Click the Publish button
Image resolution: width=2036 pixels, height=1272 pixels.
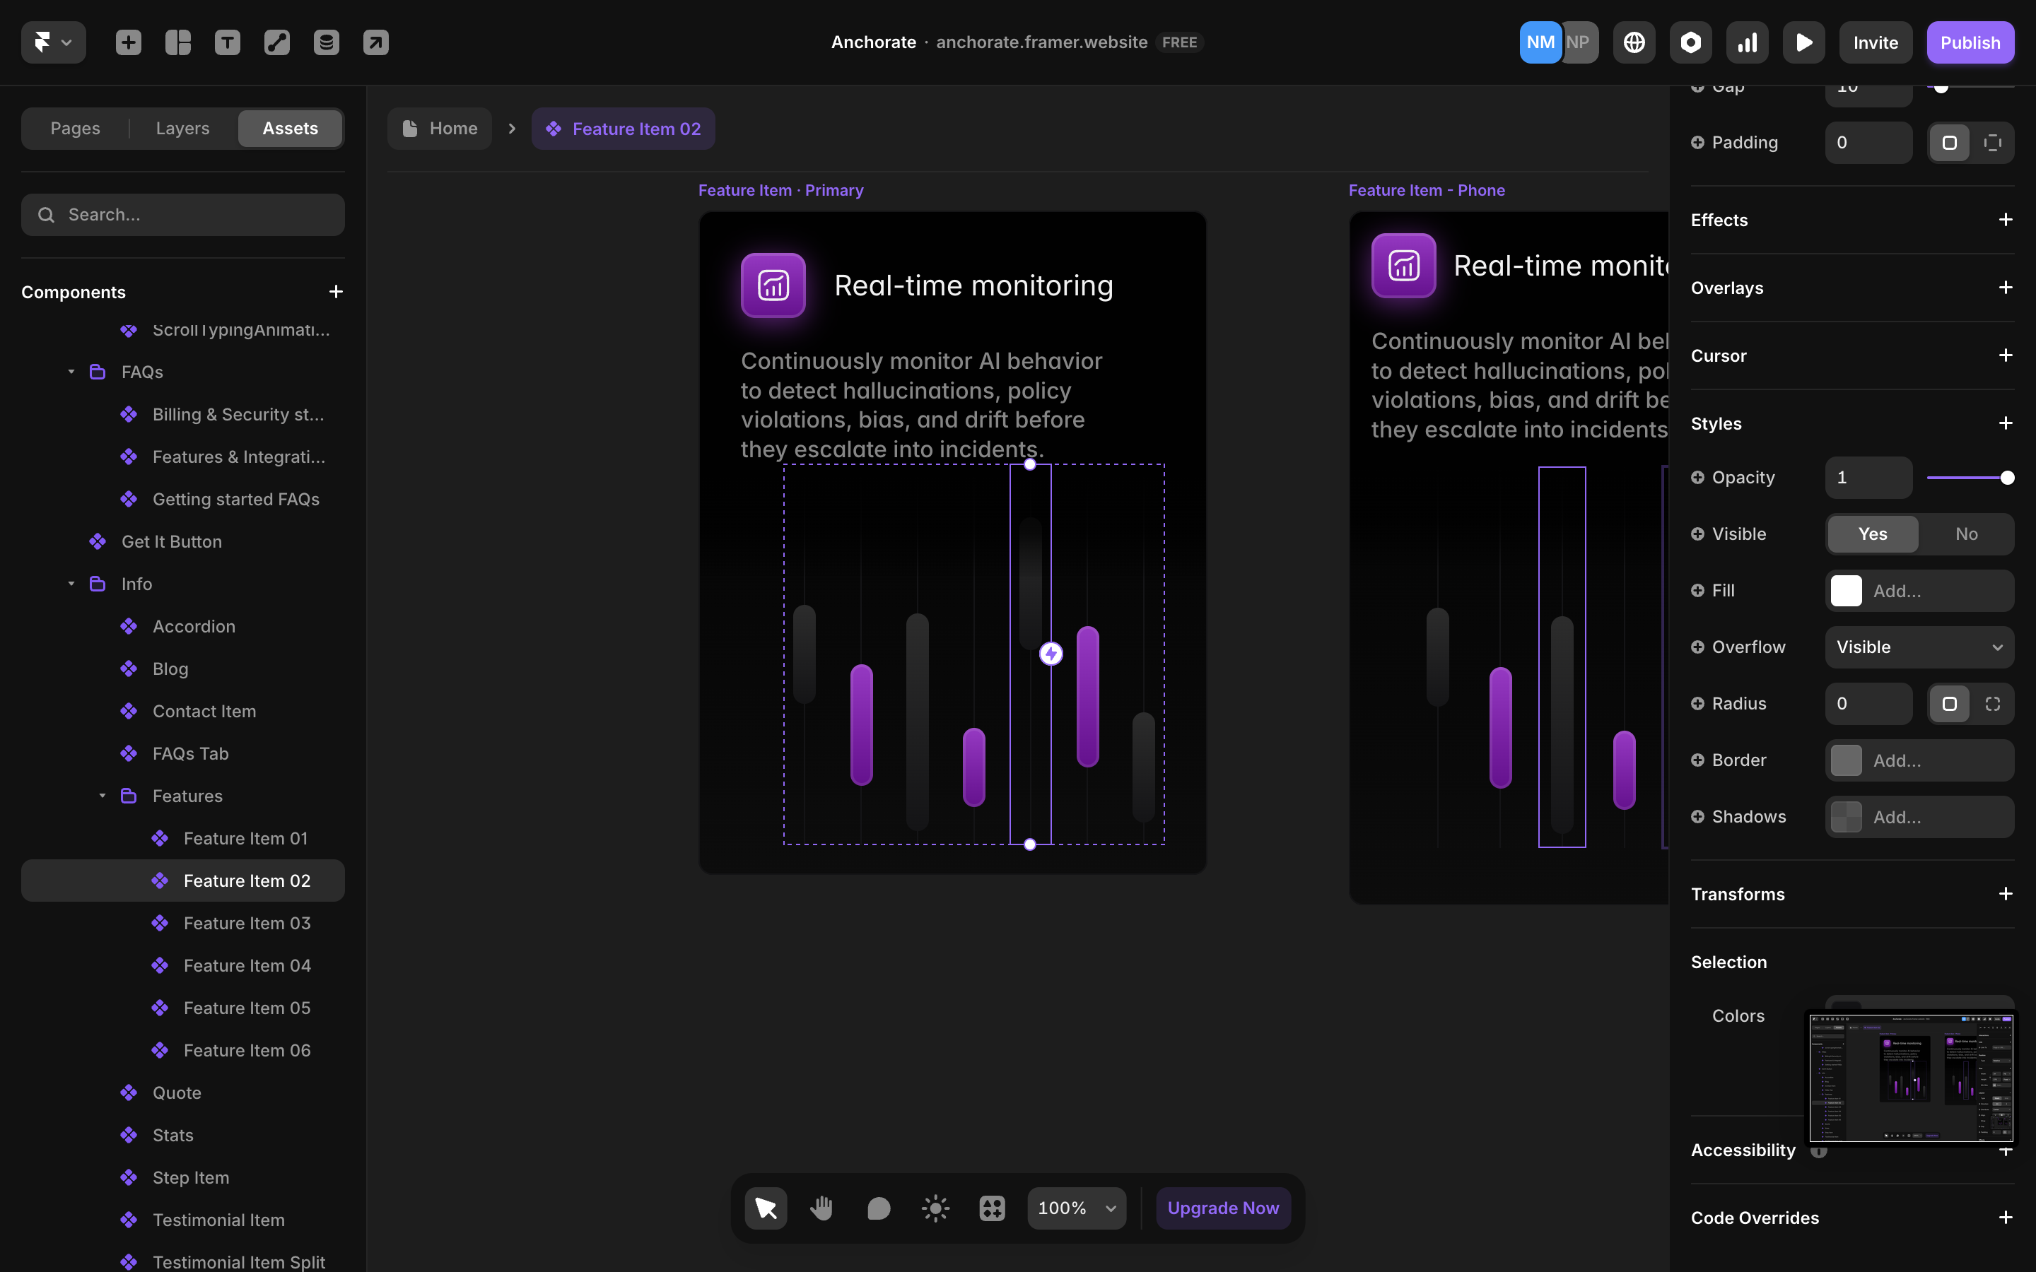click(1970, 42)
